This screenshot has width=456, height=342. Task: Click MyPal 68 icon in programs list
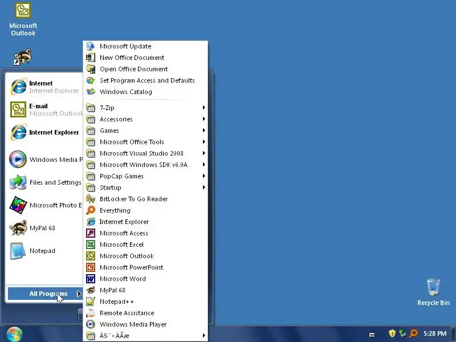tap(91, 290)
